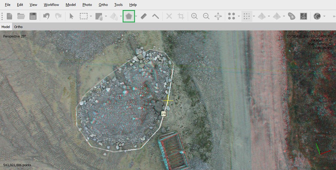The image size is (336, 170).
Task: Zoom out with magnifier minus
Action: pos(206,16)
